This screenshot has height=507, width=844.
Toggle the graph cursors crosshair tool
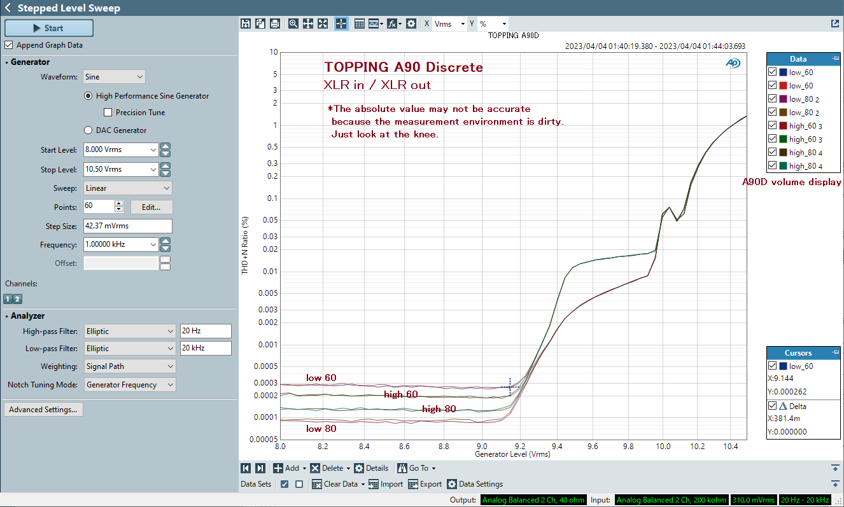click(341, 24)
